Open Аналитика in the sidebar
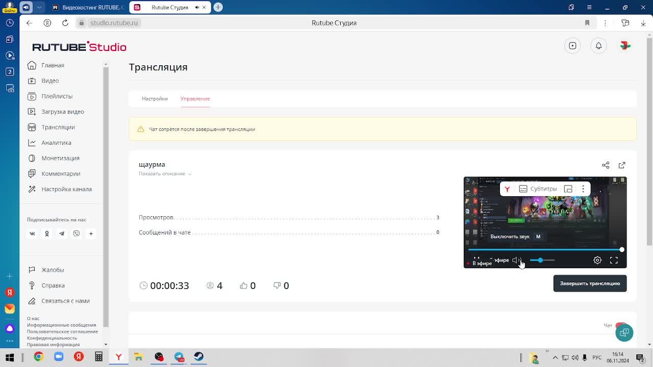 (x=49, y=143)
